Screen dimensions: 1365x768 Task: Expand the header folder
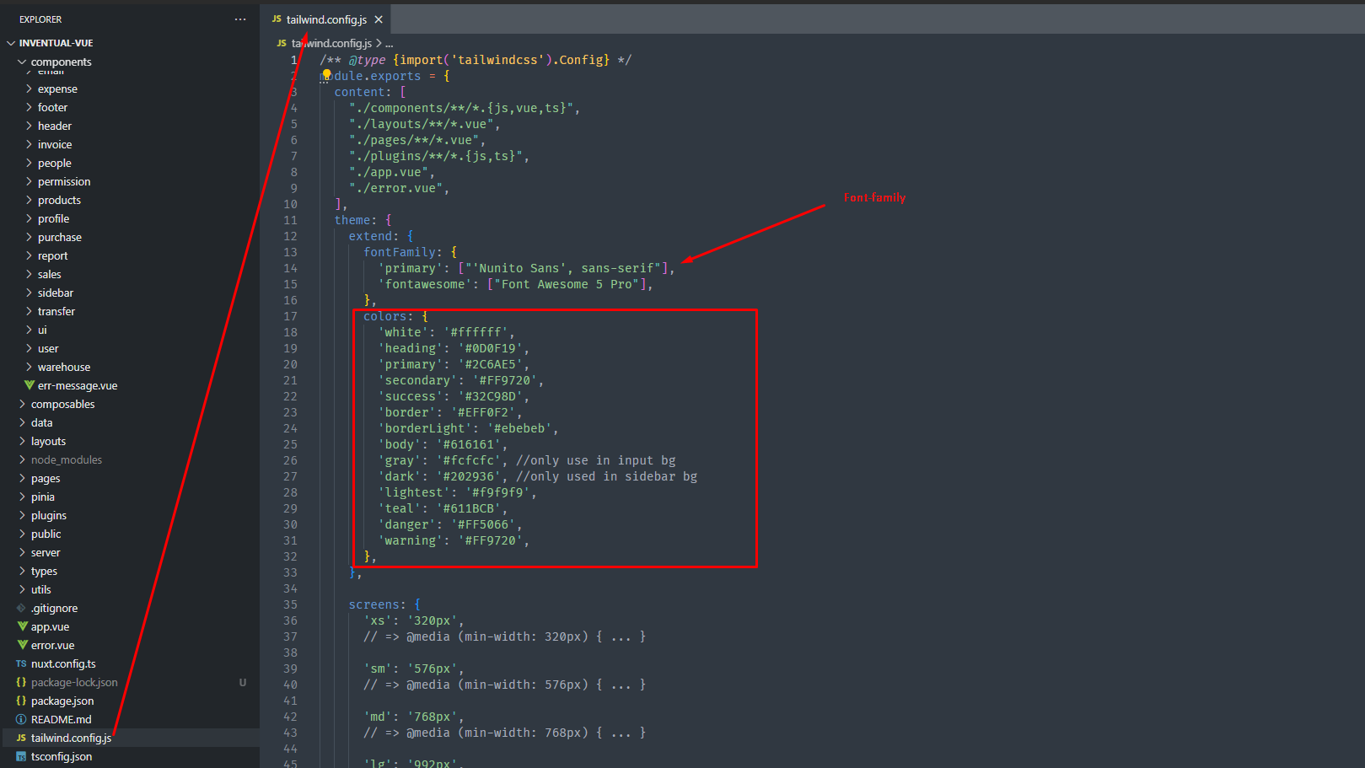[x=55, y=126]
